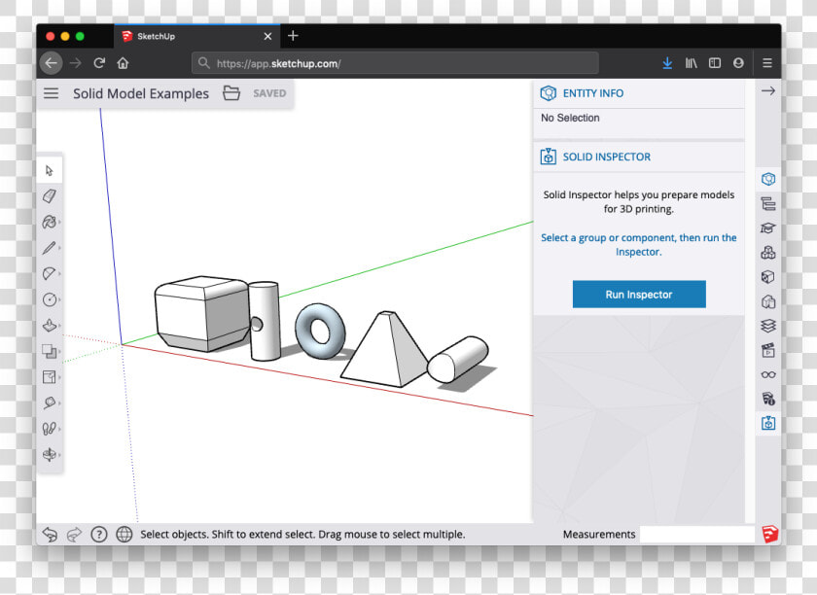Click the SAVED status label
This screenshot has height=595, width=817.
point(269,93)
